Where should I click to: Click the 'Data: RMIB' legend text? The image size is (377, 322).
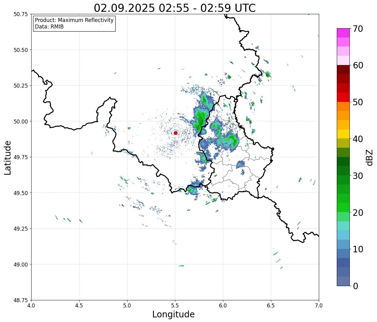pyautogui.click(x=49, y=27)
